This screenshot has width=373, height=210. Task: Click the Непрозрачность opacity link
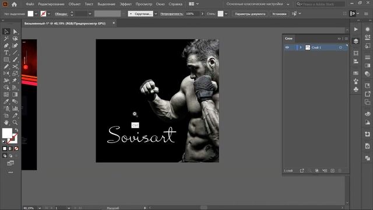tap(171, 14)
